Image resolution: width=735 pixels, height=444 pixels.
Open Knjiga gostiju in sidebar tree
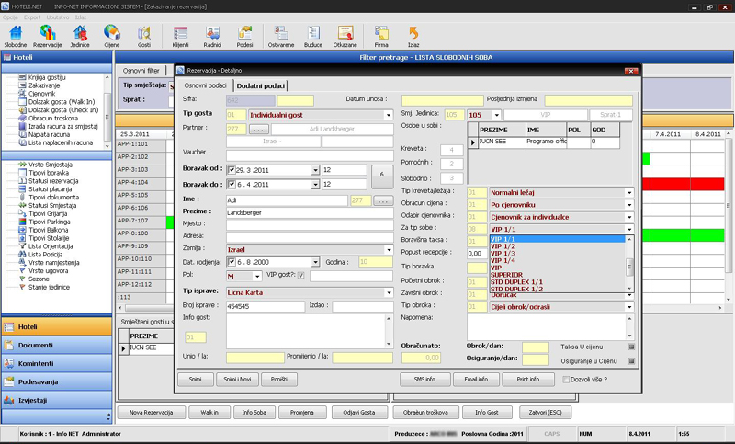pos(47,77)
